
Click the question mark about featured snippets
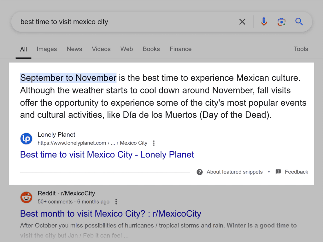[x=200, y=172]
